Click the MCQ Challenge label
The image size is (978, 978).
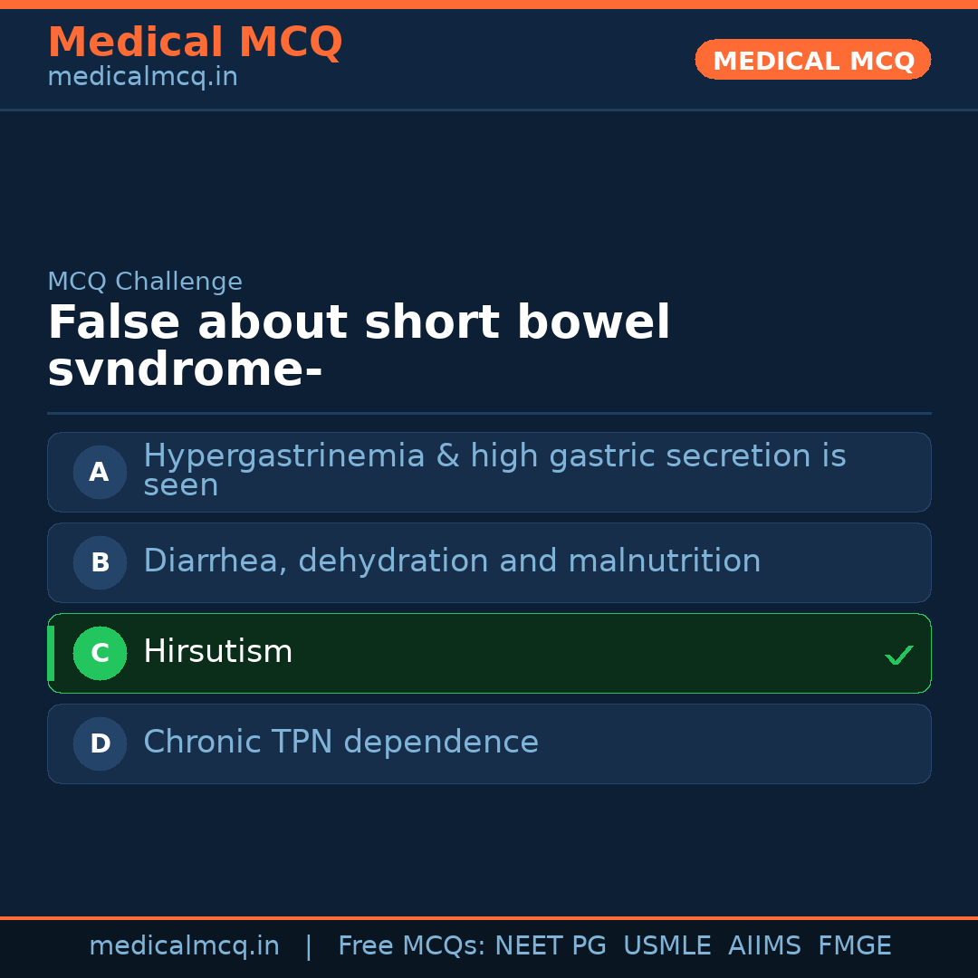point(145,282)
